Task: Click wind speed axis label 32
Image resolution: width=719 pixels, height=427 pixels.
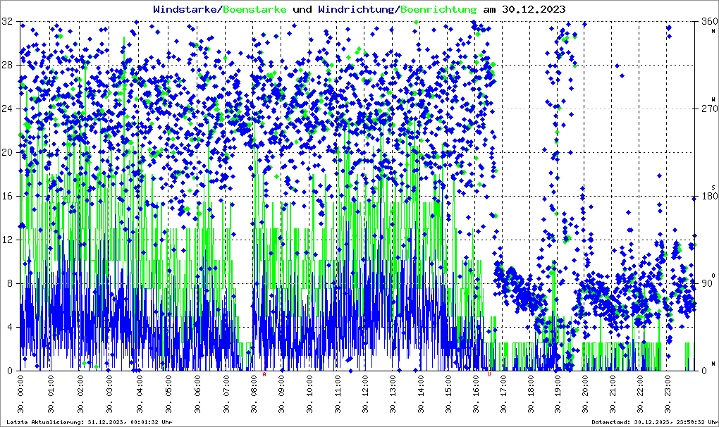Action: (7, 22)
